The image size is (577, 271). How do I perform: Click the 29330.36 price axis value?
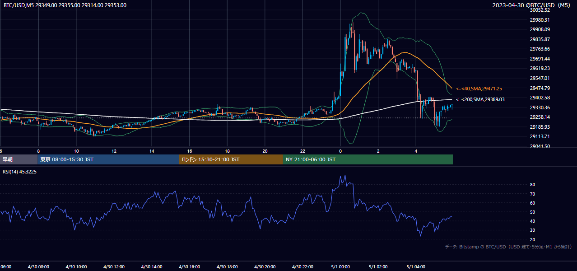tap(540, 107)
